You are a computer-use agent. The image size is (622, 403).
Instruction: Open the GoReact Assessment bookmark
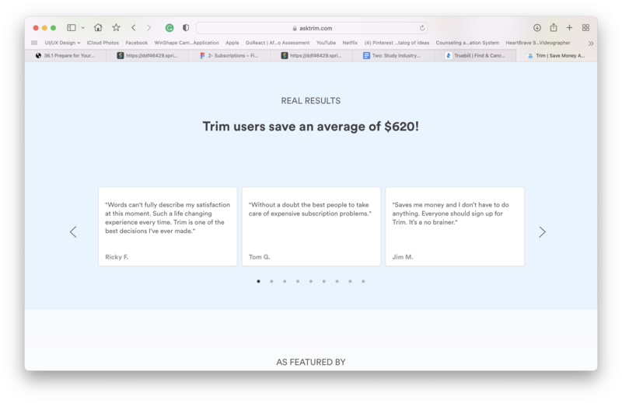[278, 43]
